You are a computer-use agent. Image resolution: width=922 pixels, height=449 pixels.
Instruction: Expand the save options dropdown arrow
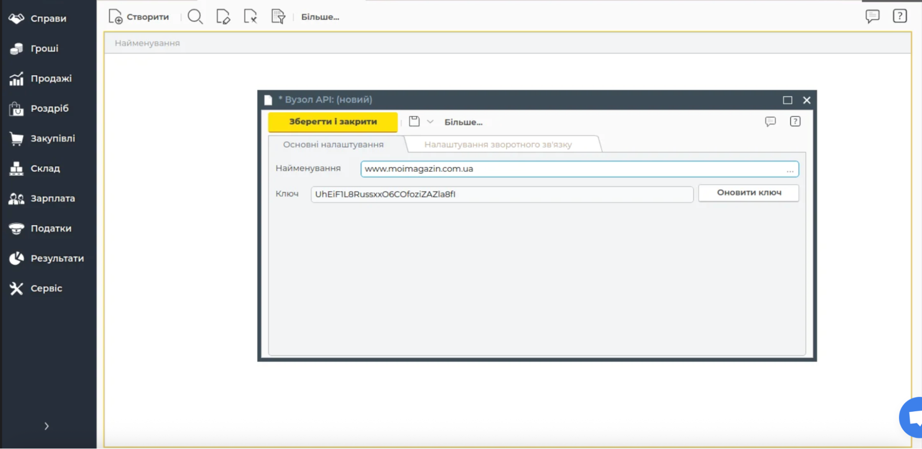coord(430,122)
